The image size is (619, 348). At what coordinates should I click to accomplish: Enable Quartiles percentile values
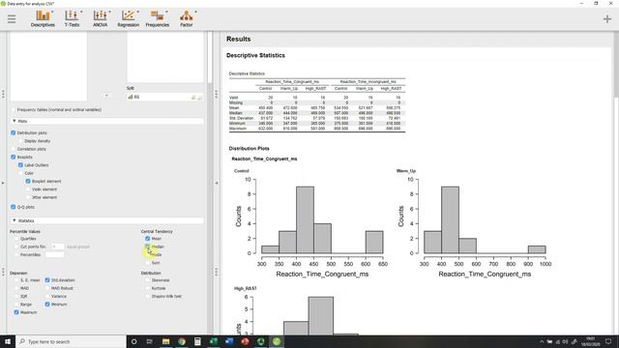[16, 239]
